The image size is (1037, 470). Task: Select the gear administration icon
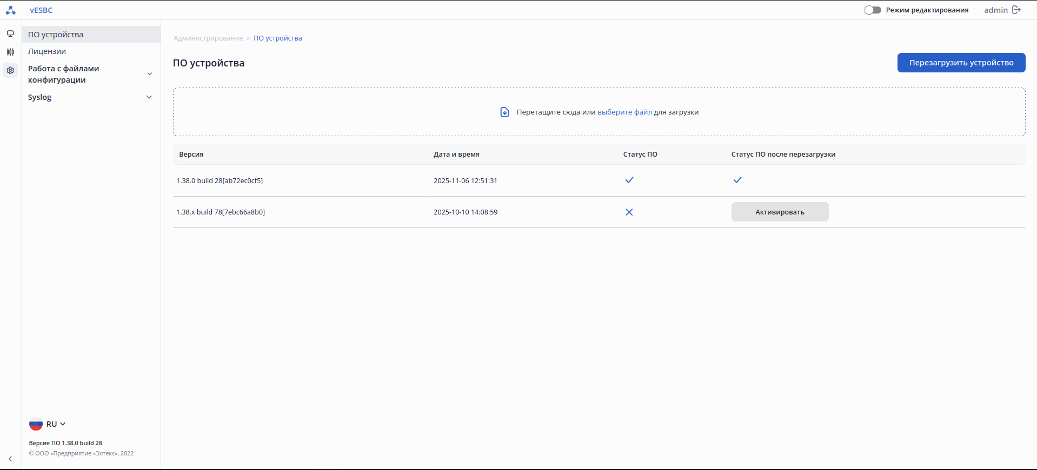click(10, 70)
